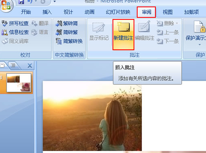
Task: Switch to the 视图 tab
Action: click(x=168, y=12)
